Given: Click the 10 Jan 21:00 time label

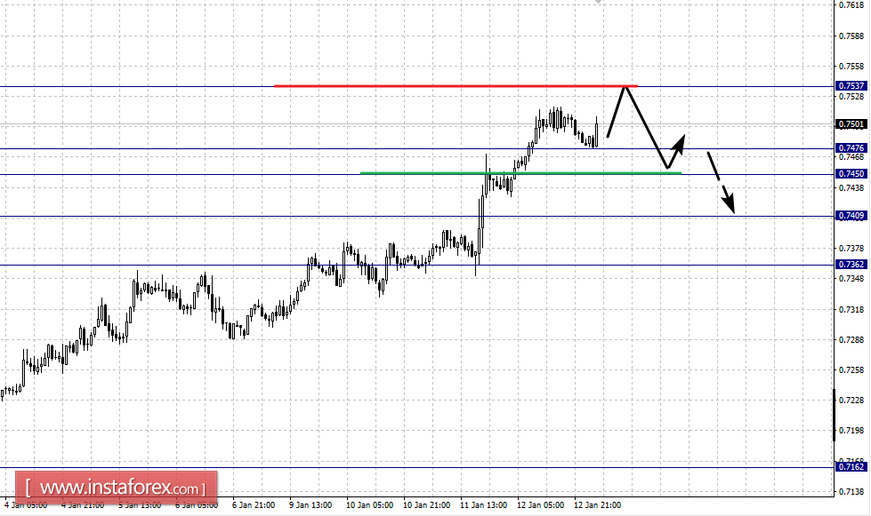Looking at the screenshot, I should (427, 505).
